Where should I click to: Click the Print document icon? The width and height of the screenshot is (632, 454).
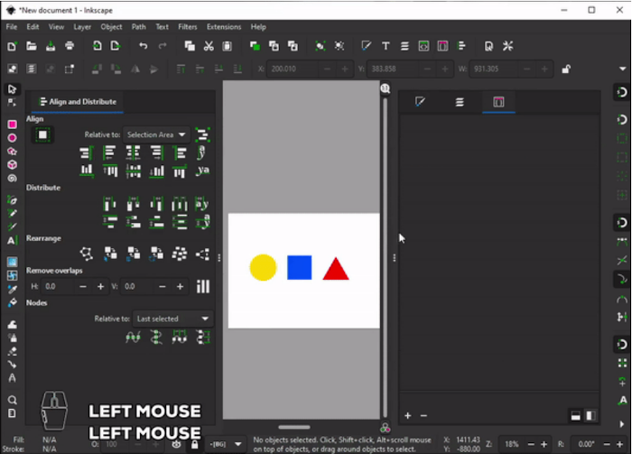70,46
